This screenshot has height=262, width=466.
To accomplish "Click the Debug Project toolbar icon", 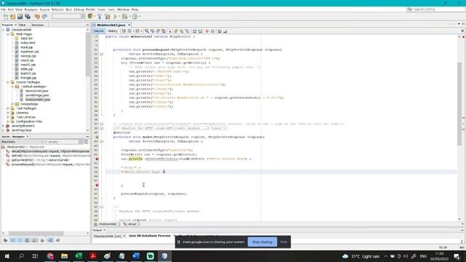I will [x=125, y=17].
